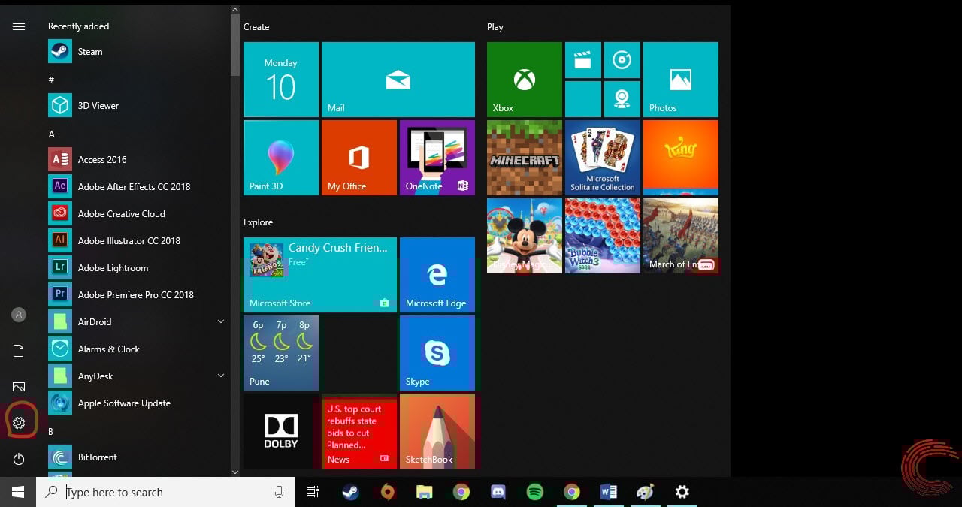Viewport: 962px width, 507px height.
Task: Launch Adobe After Effects CC 2018
Action: (135, 187)
